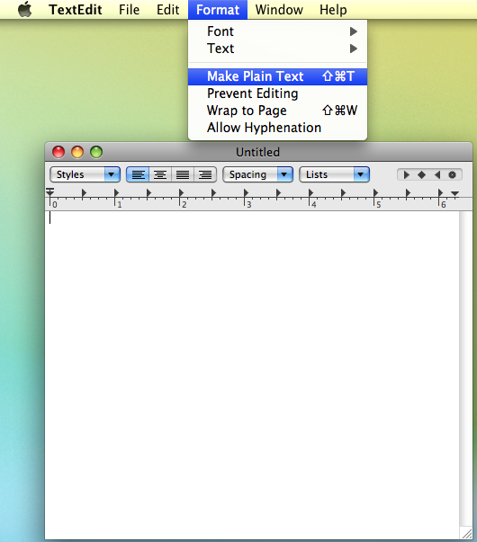Pick the decimal tab stop circle icon
477x542 pixels.
[452, 175]
